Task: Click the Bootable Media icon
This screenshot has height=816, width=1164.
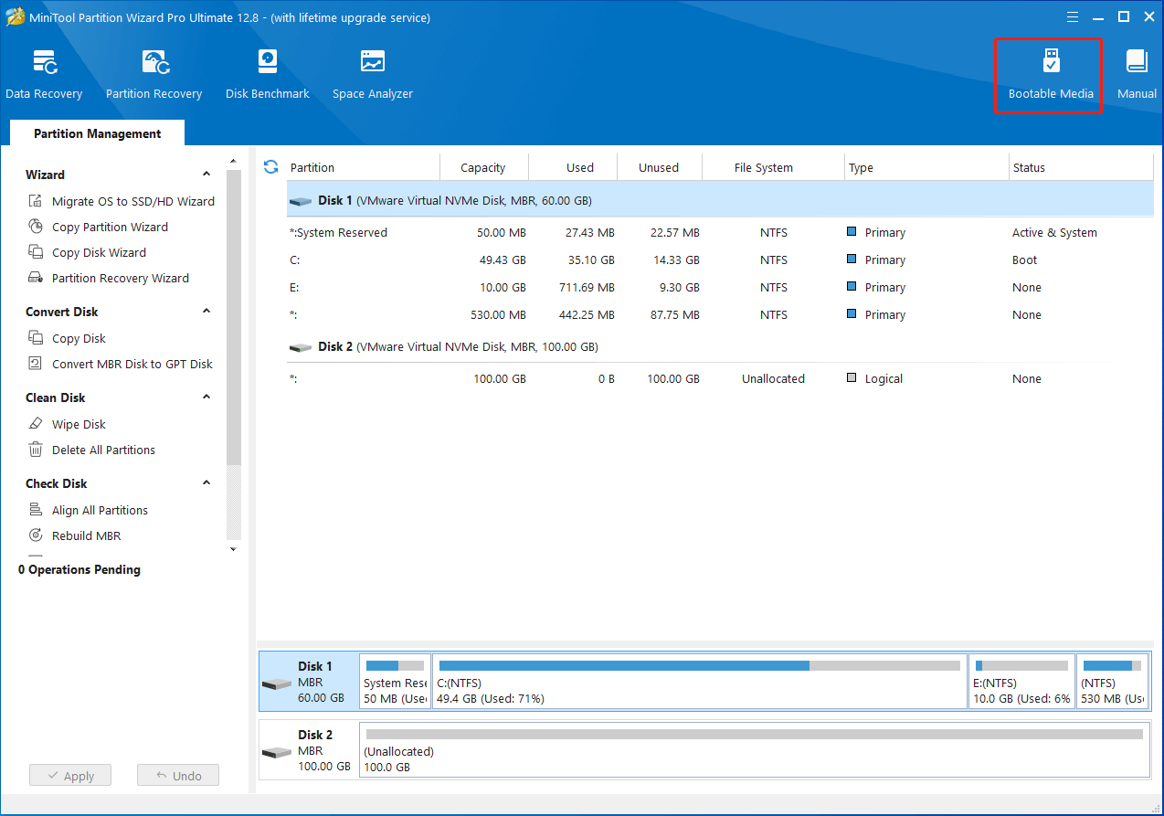Action: 1051,61
